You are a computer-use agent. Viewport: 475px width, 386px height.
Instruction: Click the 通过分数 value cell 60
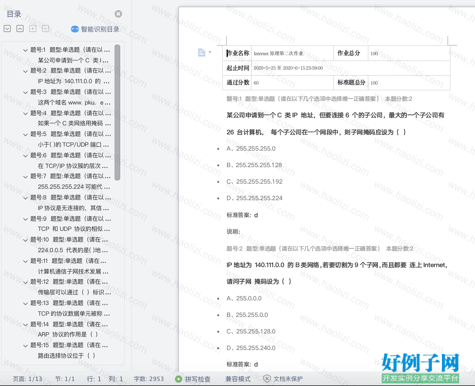click(292, 83)
